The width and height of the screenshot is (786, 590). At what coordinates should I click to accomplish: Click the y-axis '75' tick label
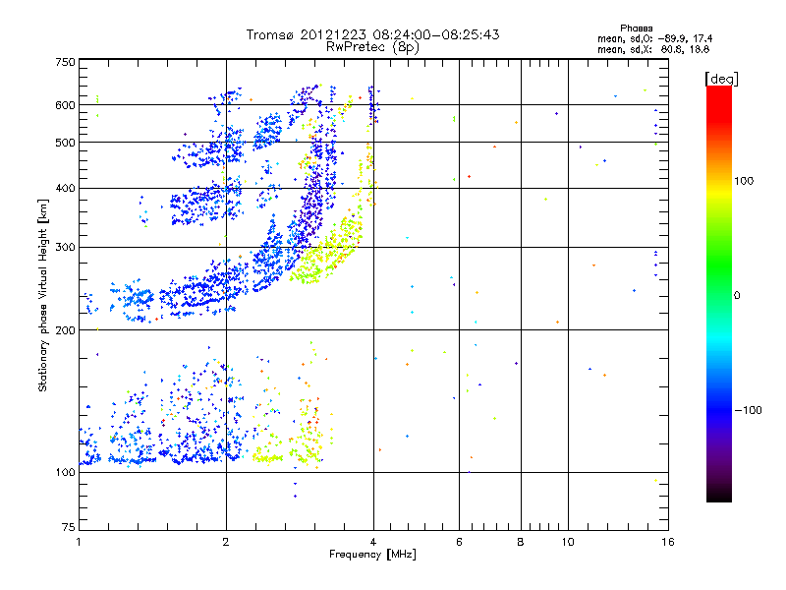[x=69, y=527]
